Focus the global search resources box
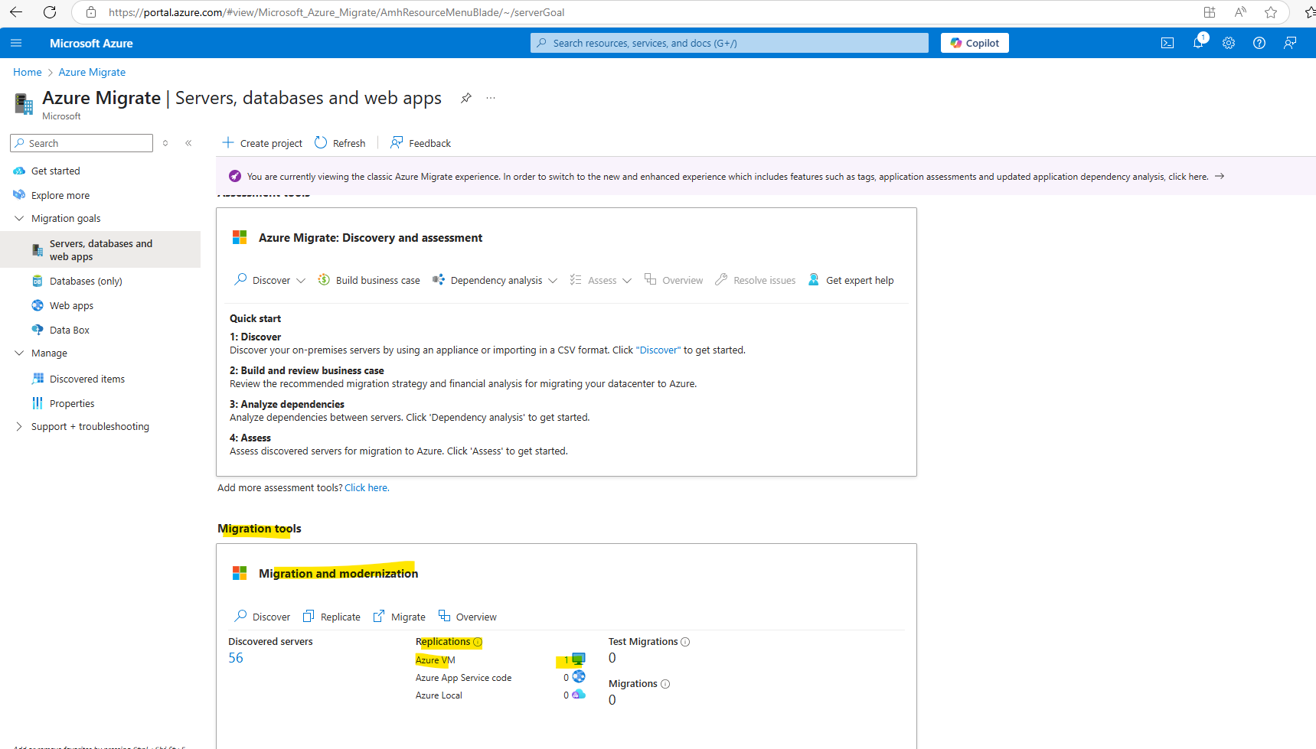Image resolution: width=1316 pixels, height=749 pixels. coord(729,43)
